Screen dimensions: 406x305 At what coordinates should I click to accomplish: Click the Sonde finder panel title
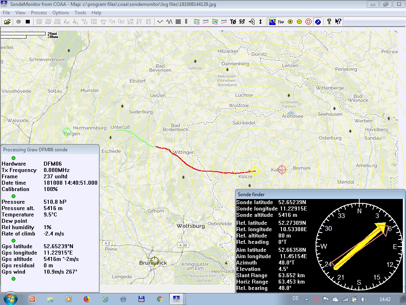[251, 195]
